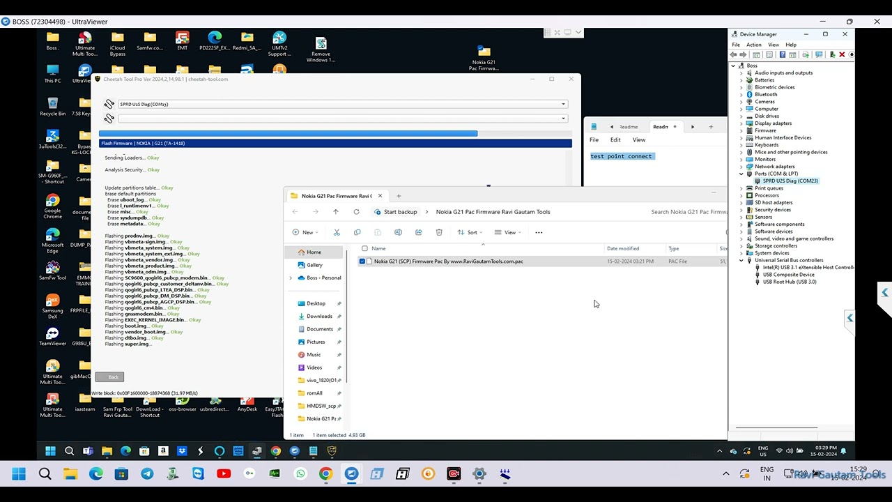This screenshot has width=892, height=502.
Task: Select SPRD U2S Diag (COM23) device
Action: pyautogui.click(x=790, y=181)
